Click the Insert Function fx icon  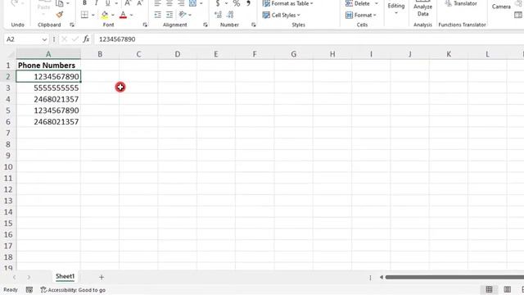click(x=86, y=39)
